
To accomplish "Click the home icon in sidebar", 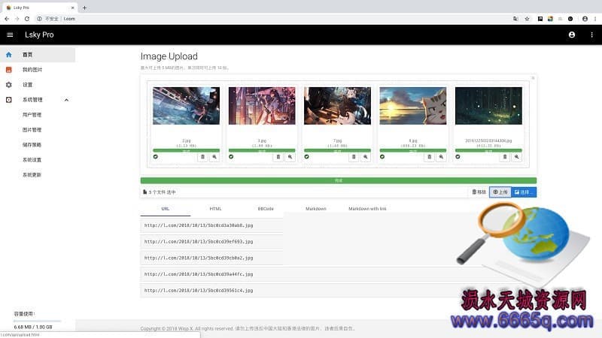I will 9,55.
